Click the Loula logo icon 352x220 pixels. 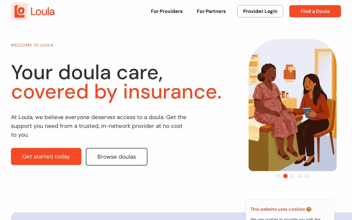point(20,11)
